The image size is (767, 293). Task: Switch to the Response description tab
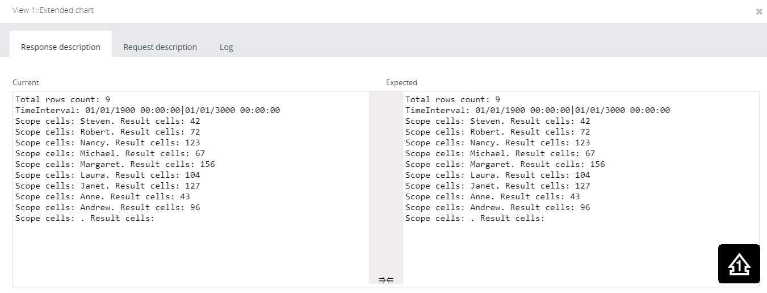point(61,47)
